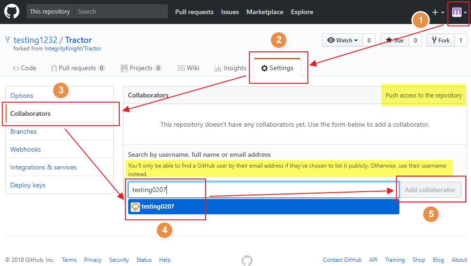
Task: Open the Terms footer link
Action: [69, 260]
